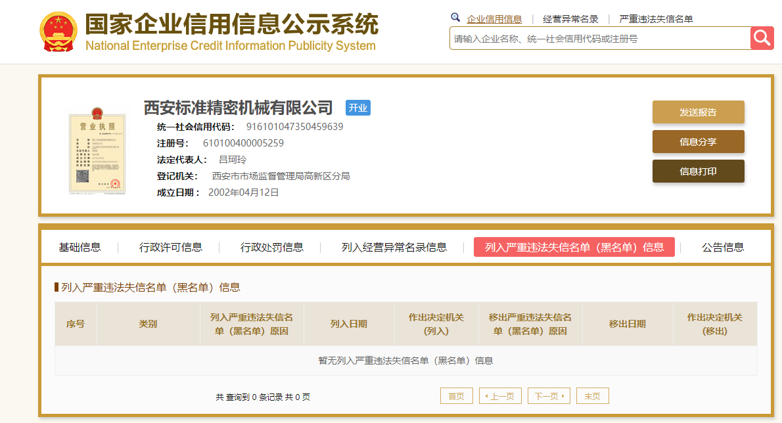The height and width of the screenshot is (423, 782).
Task: Go to 上一页 in pagination
Action: [x=499, y=396]
